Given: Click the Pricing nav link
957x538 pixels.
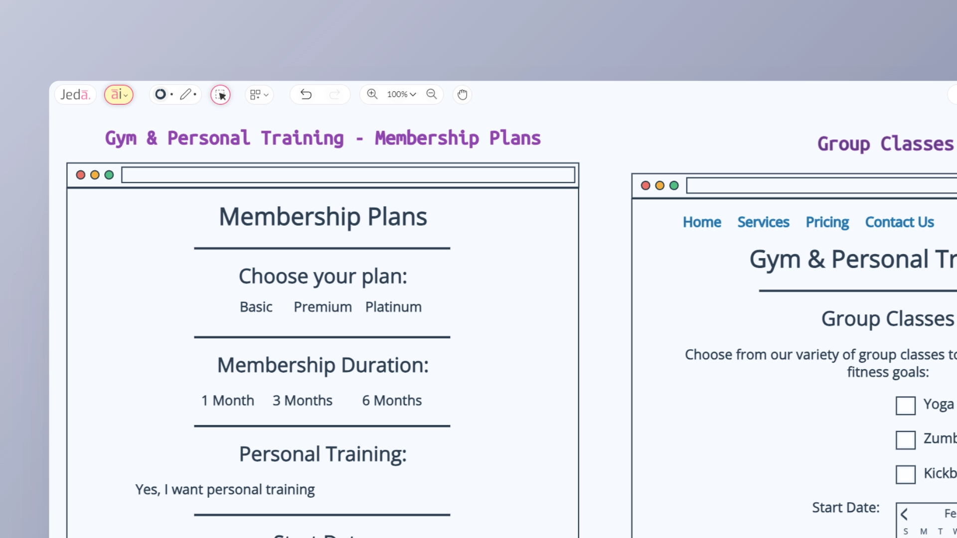Looking at the screenshot, I should (827, 222).
